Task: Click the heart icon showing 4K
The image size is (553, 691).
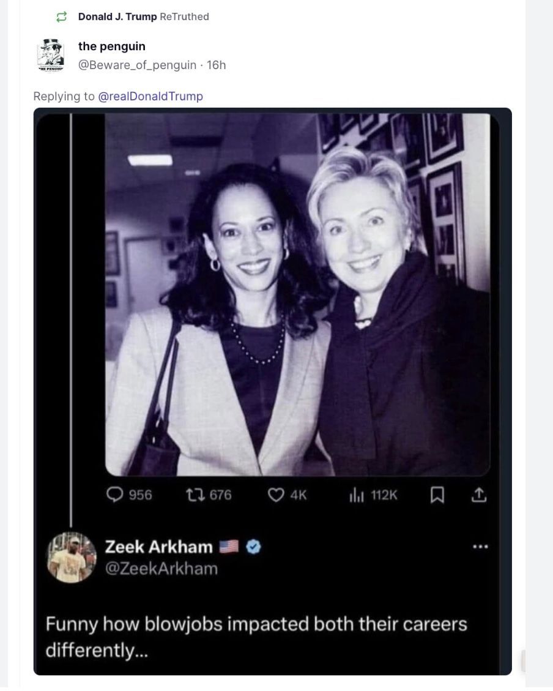Action: click(x=276, y=495)
